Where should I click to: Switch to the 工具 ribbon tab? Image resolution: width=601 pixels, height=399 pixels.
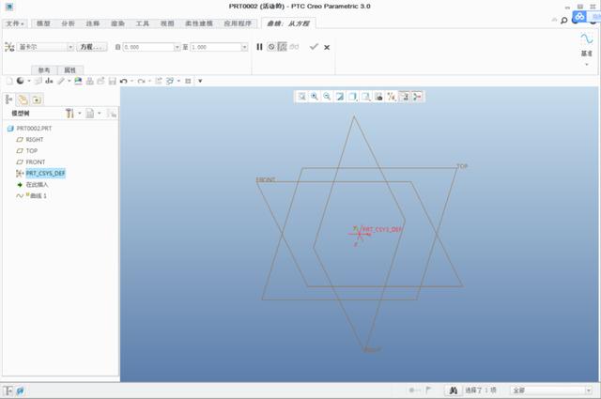point(142,23)
